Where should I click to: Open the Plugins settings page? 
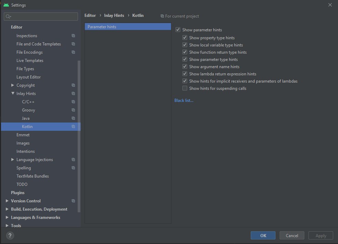pyautogui.click(x=18, y=193)
